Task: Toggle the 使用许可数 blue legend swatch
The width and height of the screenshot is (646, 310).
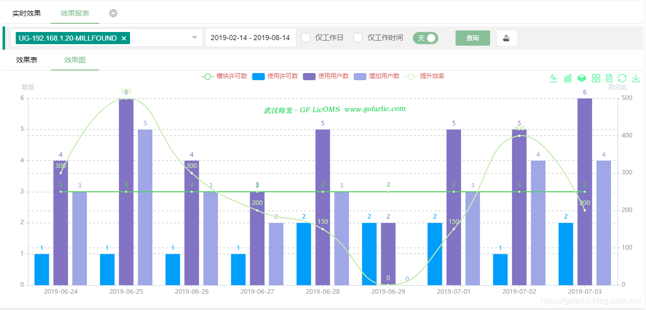Action: point(259,77)
